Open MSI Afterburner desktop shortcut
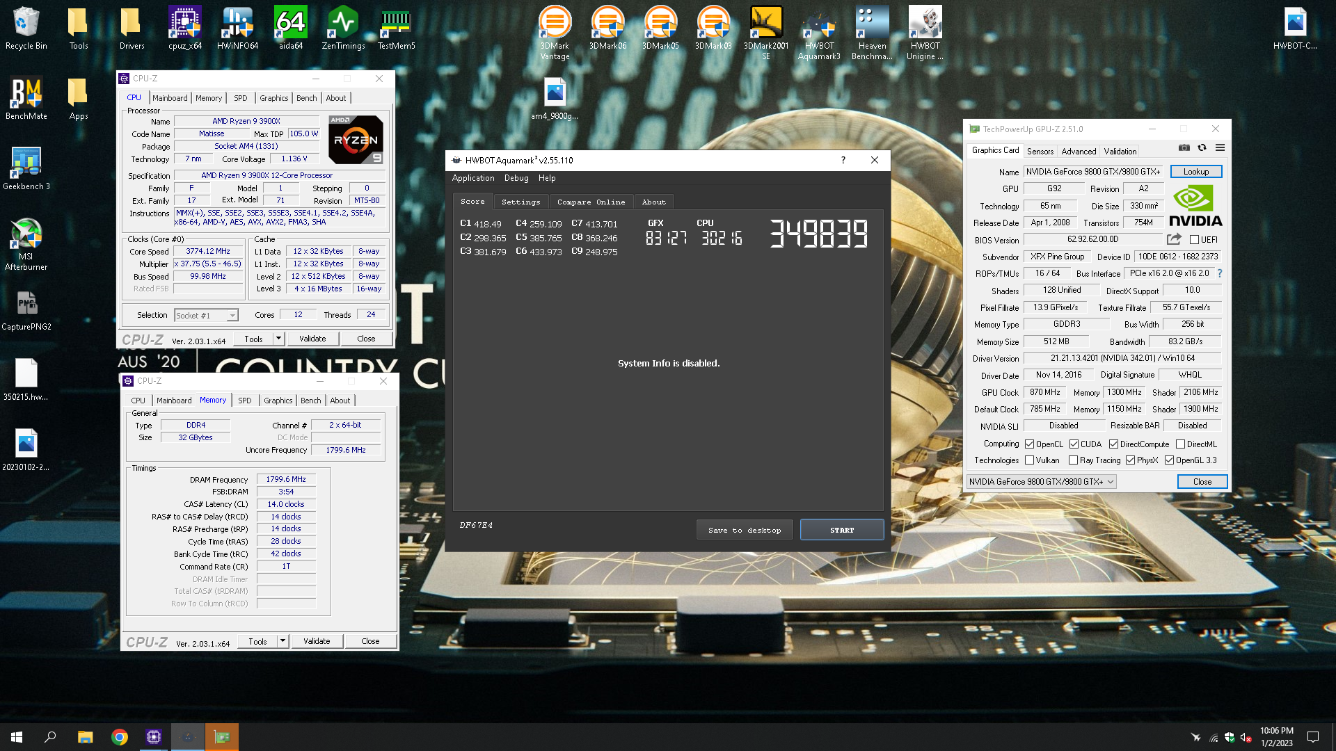Screen dimensions: 1336x751 (x=26, y=243)
